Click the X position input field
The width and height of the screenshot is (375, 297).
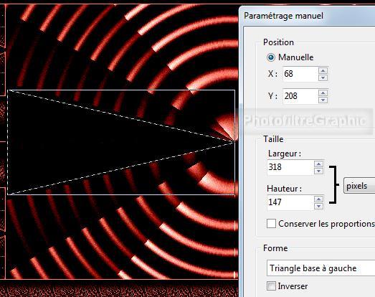coord(300,74)
